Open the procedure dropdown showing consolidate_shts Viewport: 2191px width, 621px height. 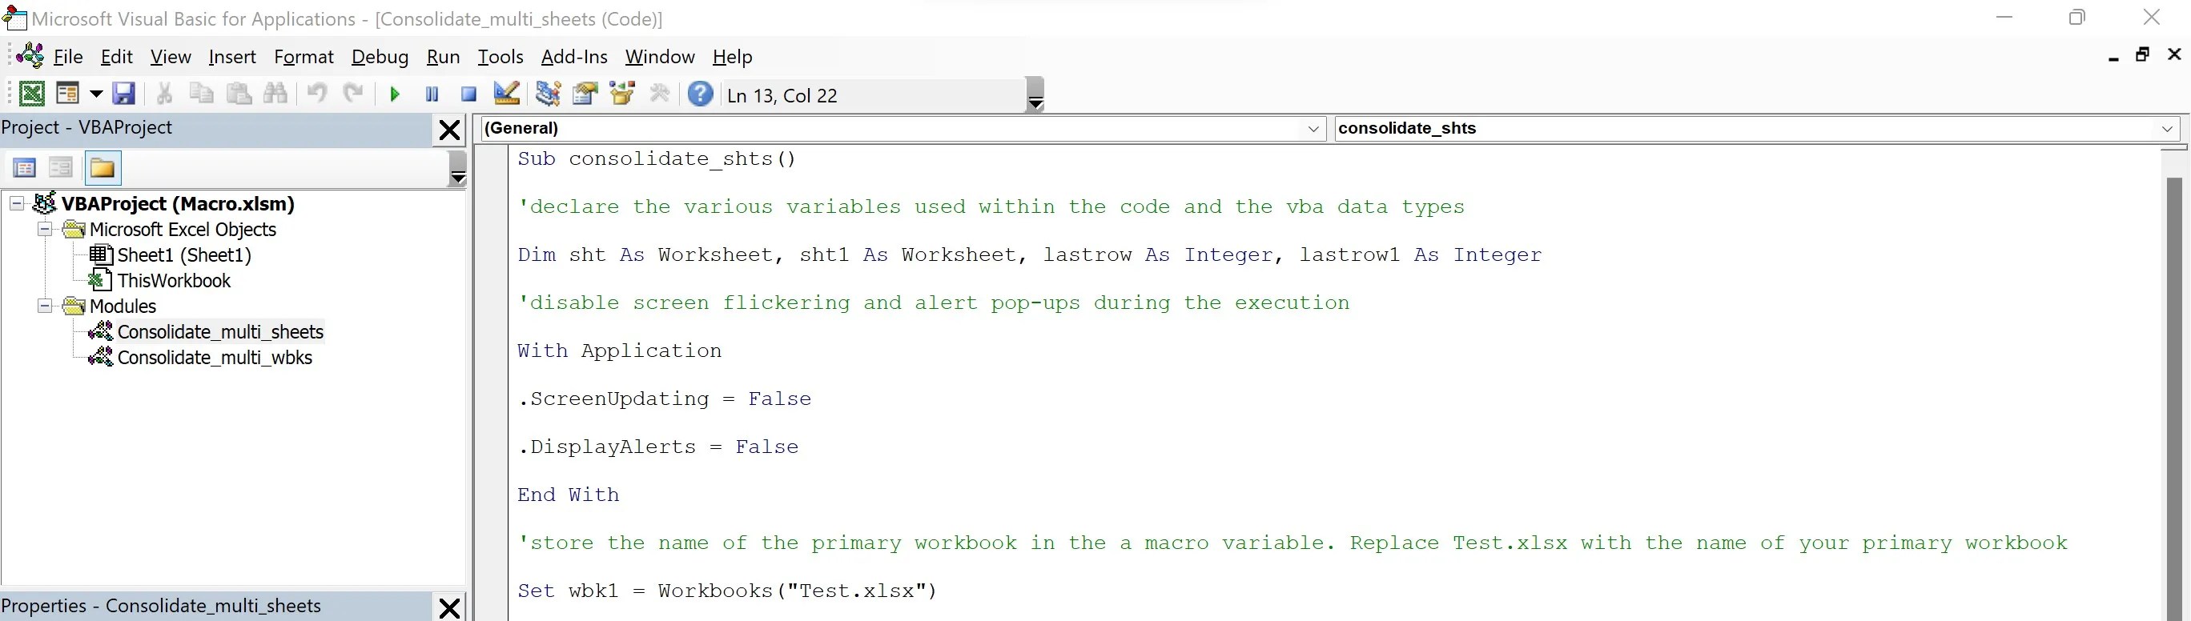(x=2168, y=128)
